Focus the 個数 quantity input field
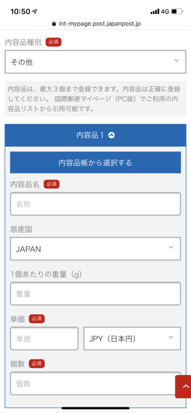The height and width of the screenshot is (413, 191). [93, 384]
